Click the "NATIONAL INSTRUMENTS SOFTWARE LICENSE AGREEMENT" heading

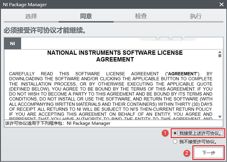(115, 56)
